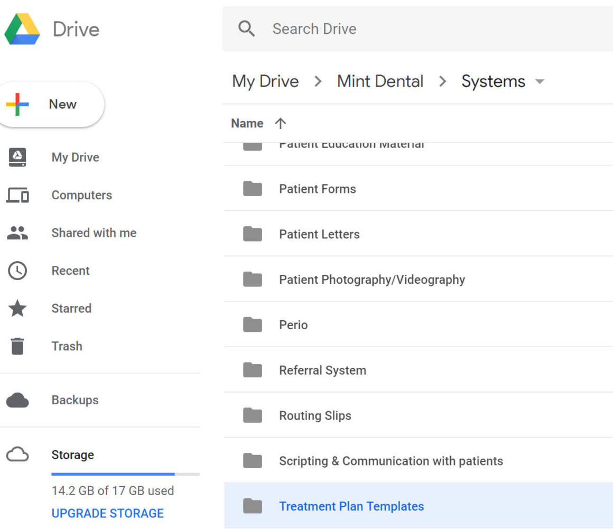Select the My Drive sidebar icon

tap(18, 157)
